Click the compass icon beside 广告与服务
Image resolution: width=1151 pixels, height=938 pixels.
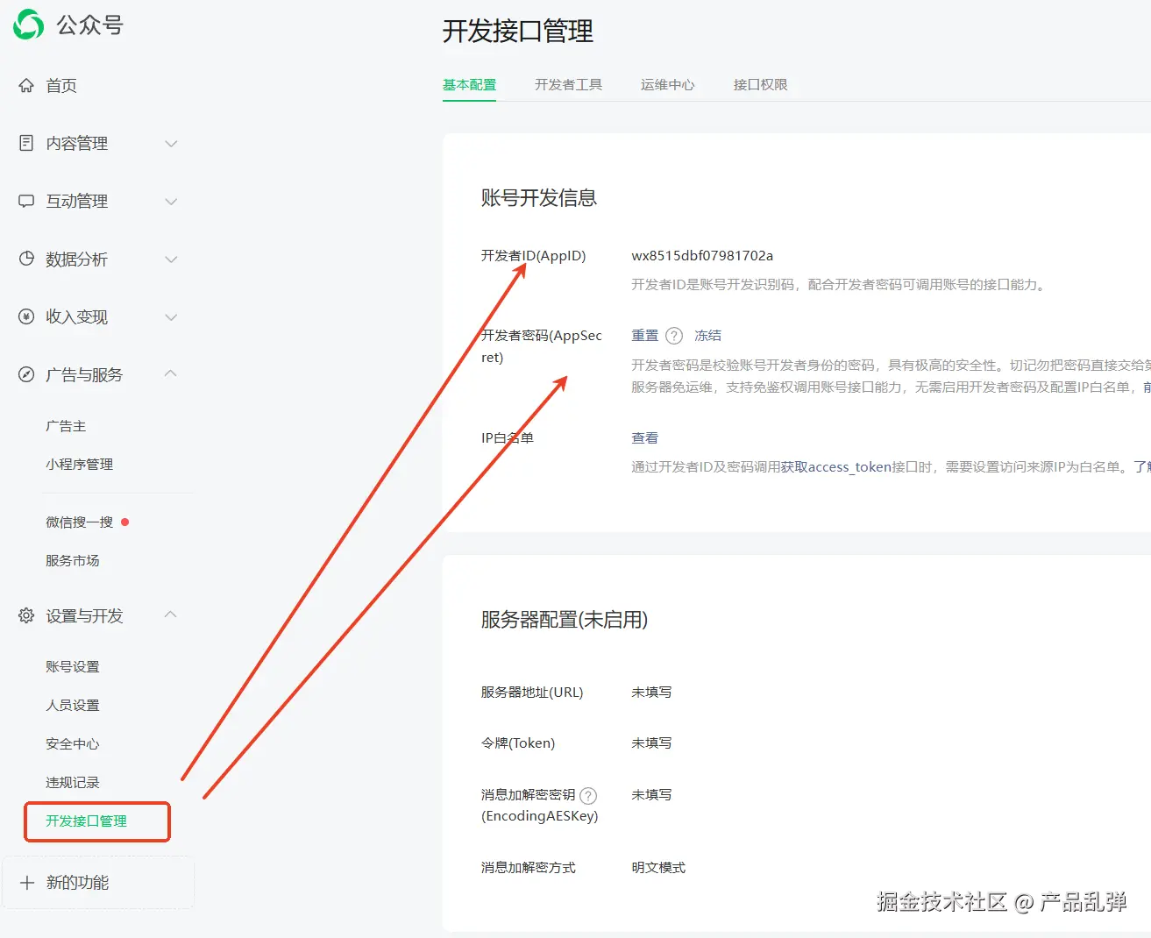pyautogui.click(x=26, y=374)
